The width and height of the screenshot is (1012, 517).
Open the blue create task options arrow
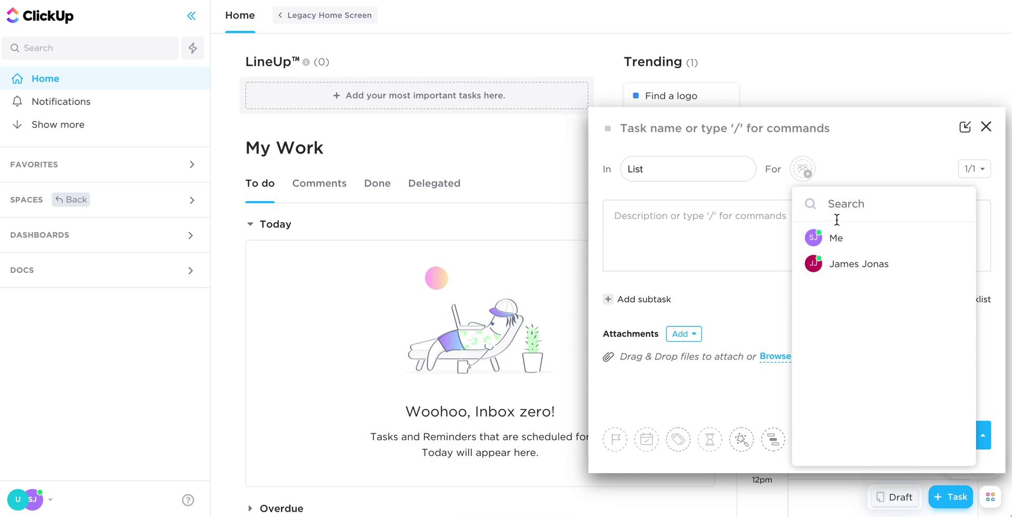pos(984,435)
